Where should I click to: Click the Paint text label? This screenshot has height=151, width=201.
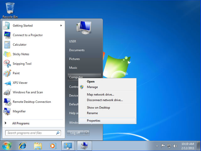click(16, 73)
